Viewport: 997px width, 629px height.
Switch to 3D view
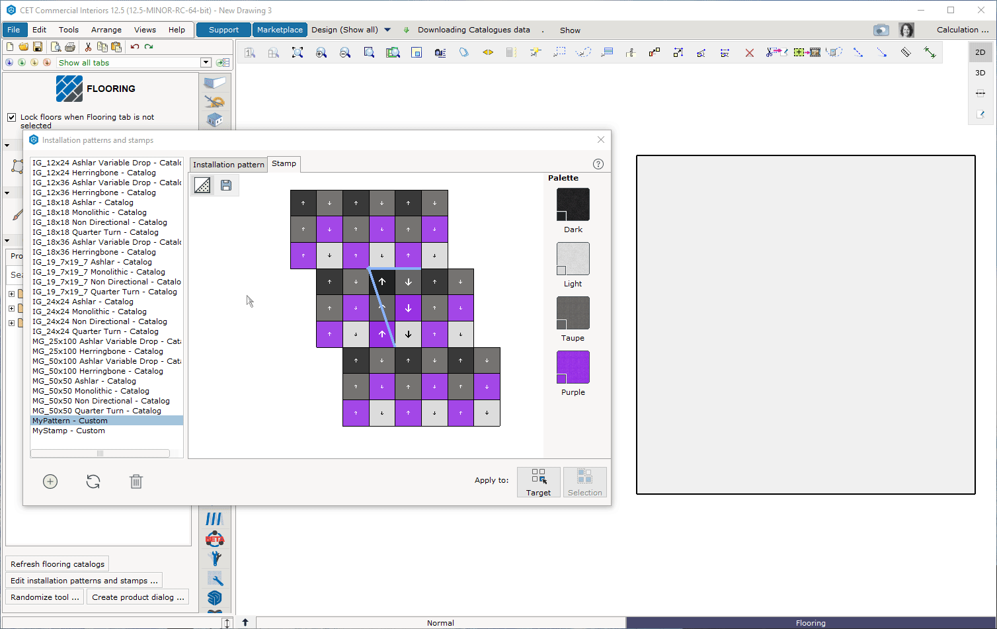[x=980, y=73]
